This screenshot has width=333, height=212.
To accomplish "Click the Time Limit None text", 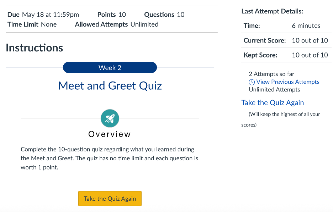I will click(x=32, y=24).
